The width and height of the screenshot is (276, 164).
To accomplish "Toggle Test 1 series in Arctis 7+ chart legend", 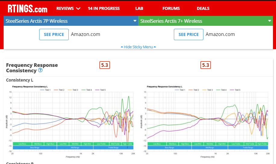I will click(x=180, y=90).
